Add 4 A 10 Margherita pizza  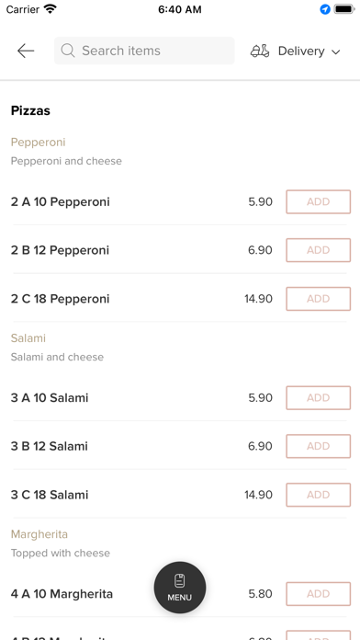[319, 593]
